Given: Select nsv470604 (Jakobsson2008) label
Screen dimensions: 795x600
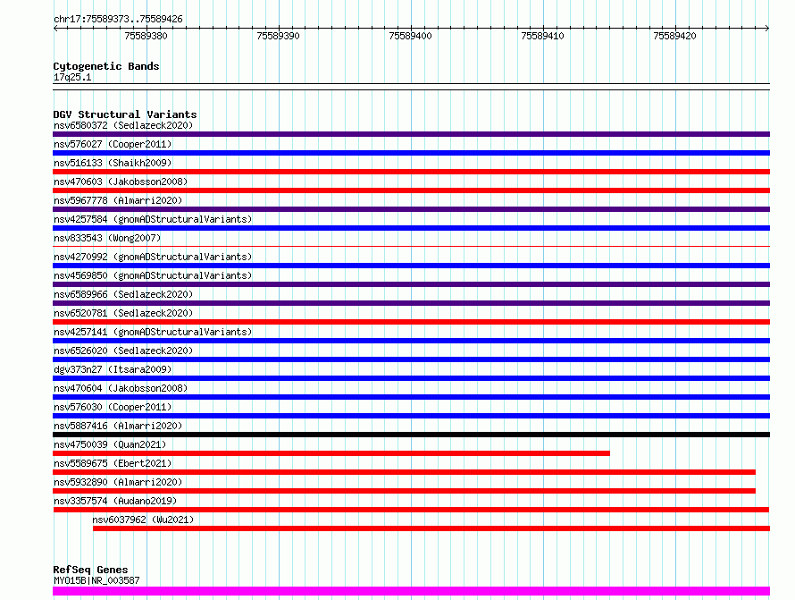Looking at the screenshot, I should coord(121,388).
